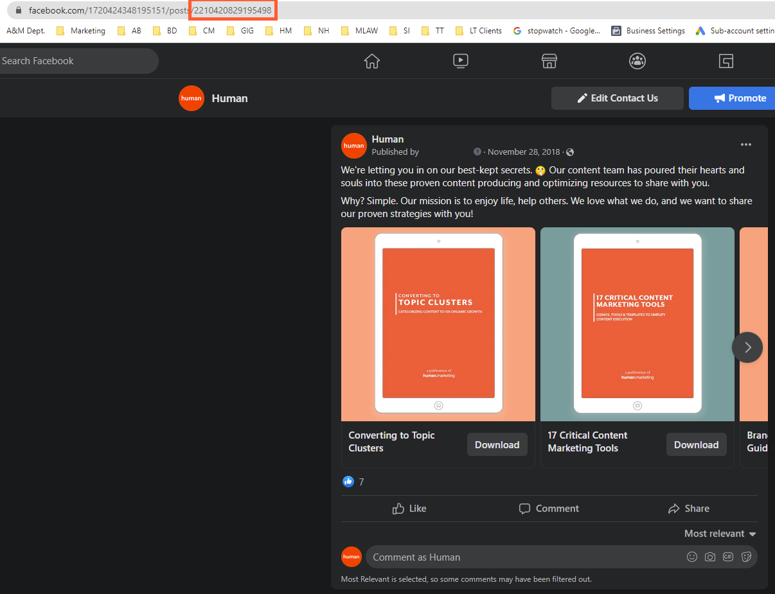
Task: View the 7 reactions count
Action: point(361,482)
